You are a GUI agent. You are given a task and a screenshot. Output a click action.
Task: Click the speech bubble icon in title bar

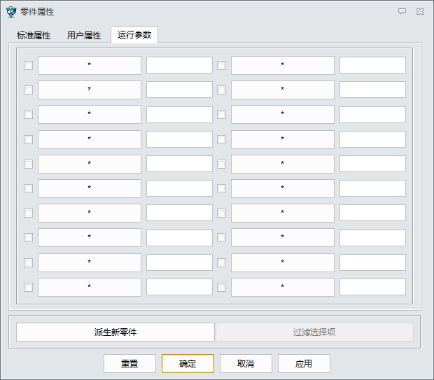[x=402, y=12]
